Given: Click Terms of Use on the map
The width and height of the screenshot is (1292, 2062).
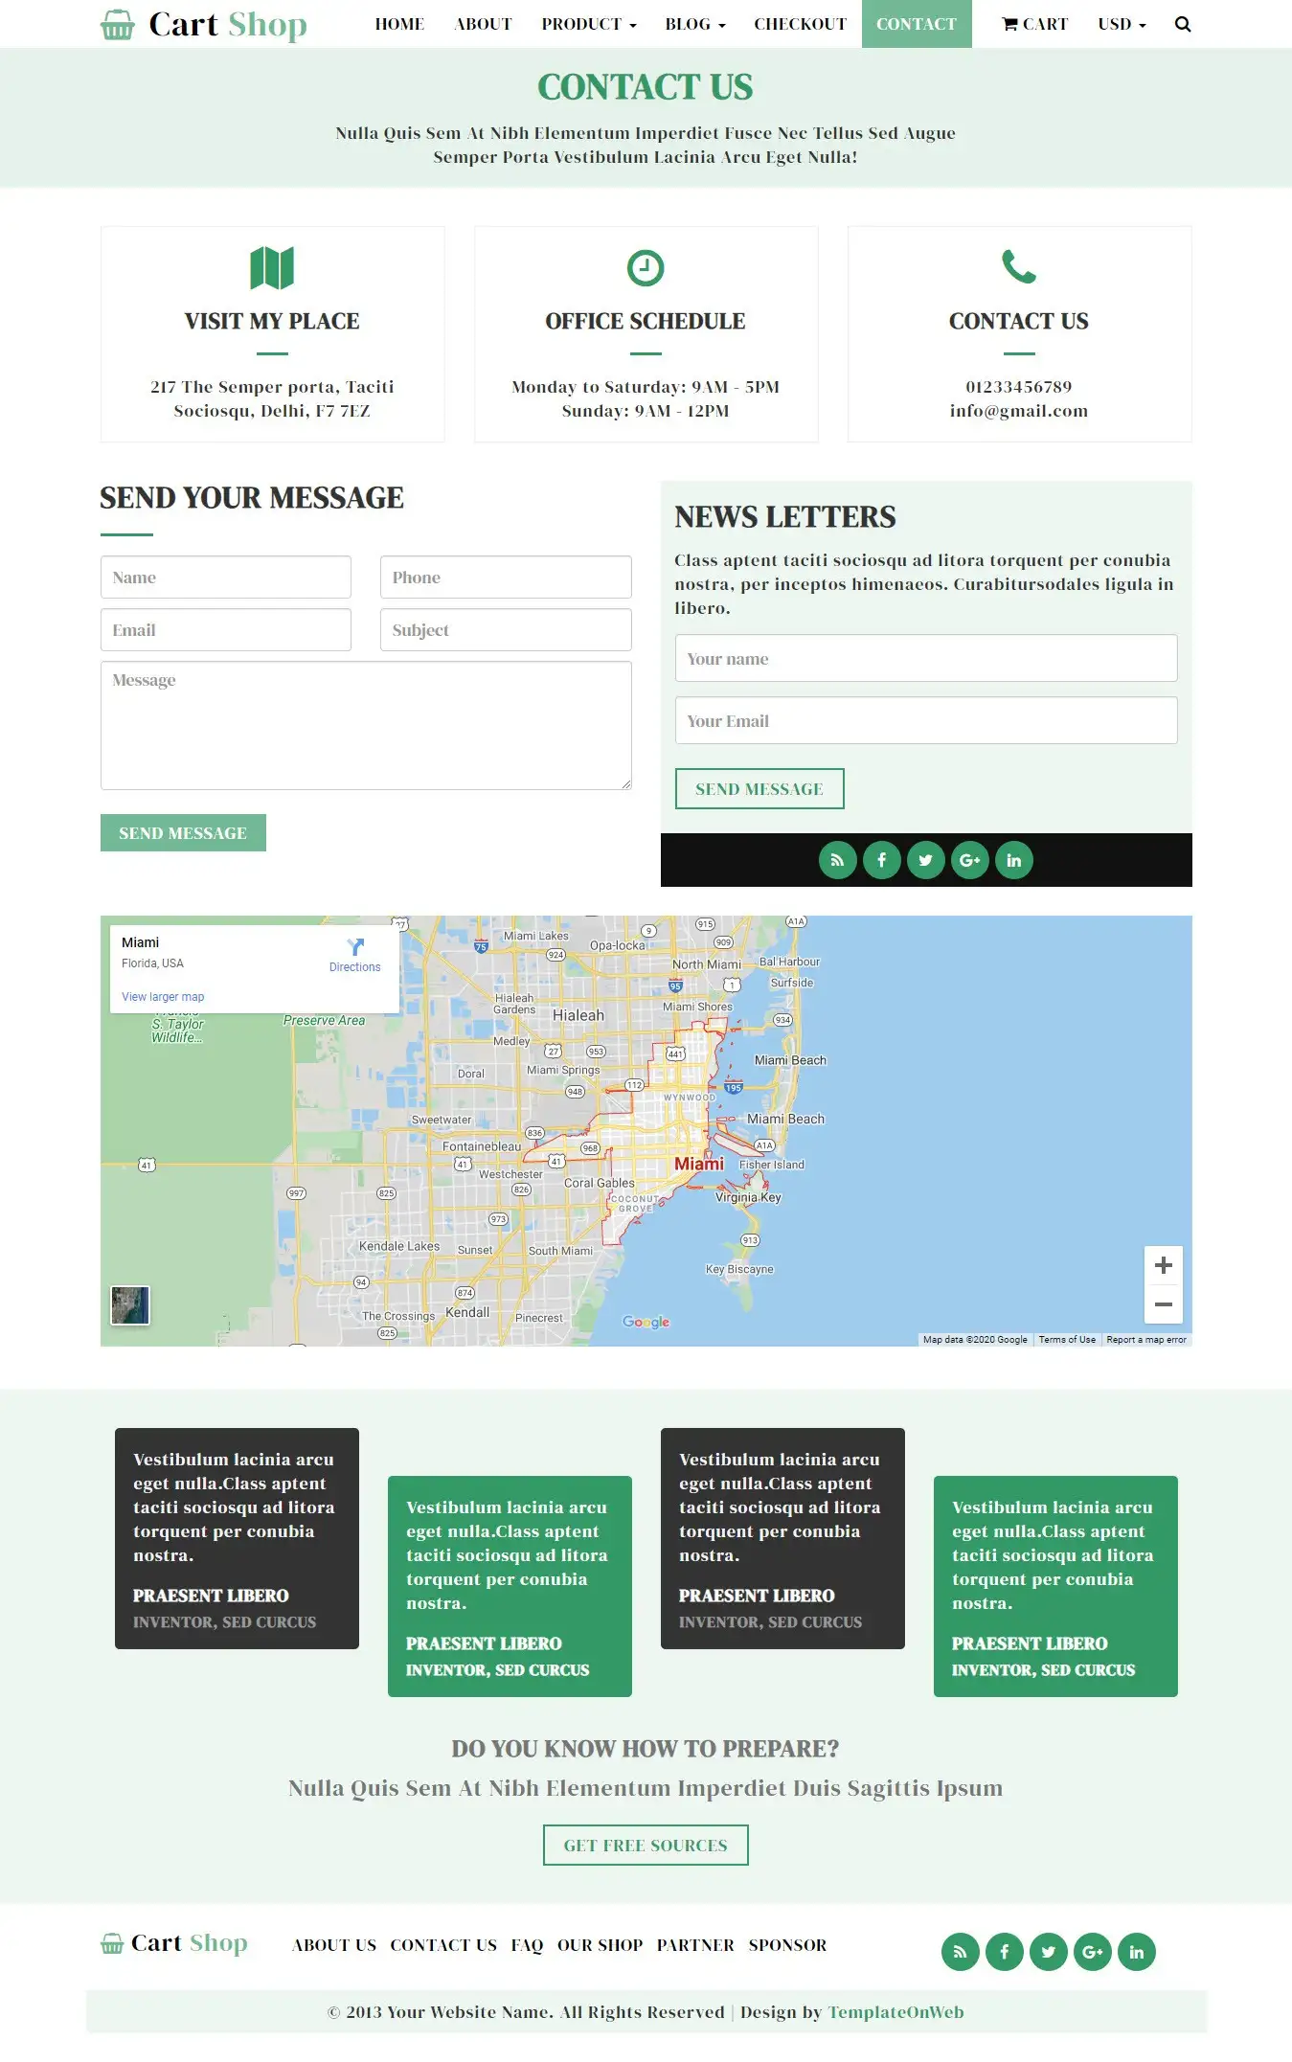Looking at the screenshot, I should click(x=1067, y=1340).
